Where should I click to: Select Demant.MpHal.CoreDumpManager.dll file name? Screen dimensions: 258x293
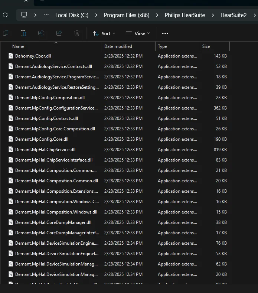pyautogui.click(x=53, y=222)
